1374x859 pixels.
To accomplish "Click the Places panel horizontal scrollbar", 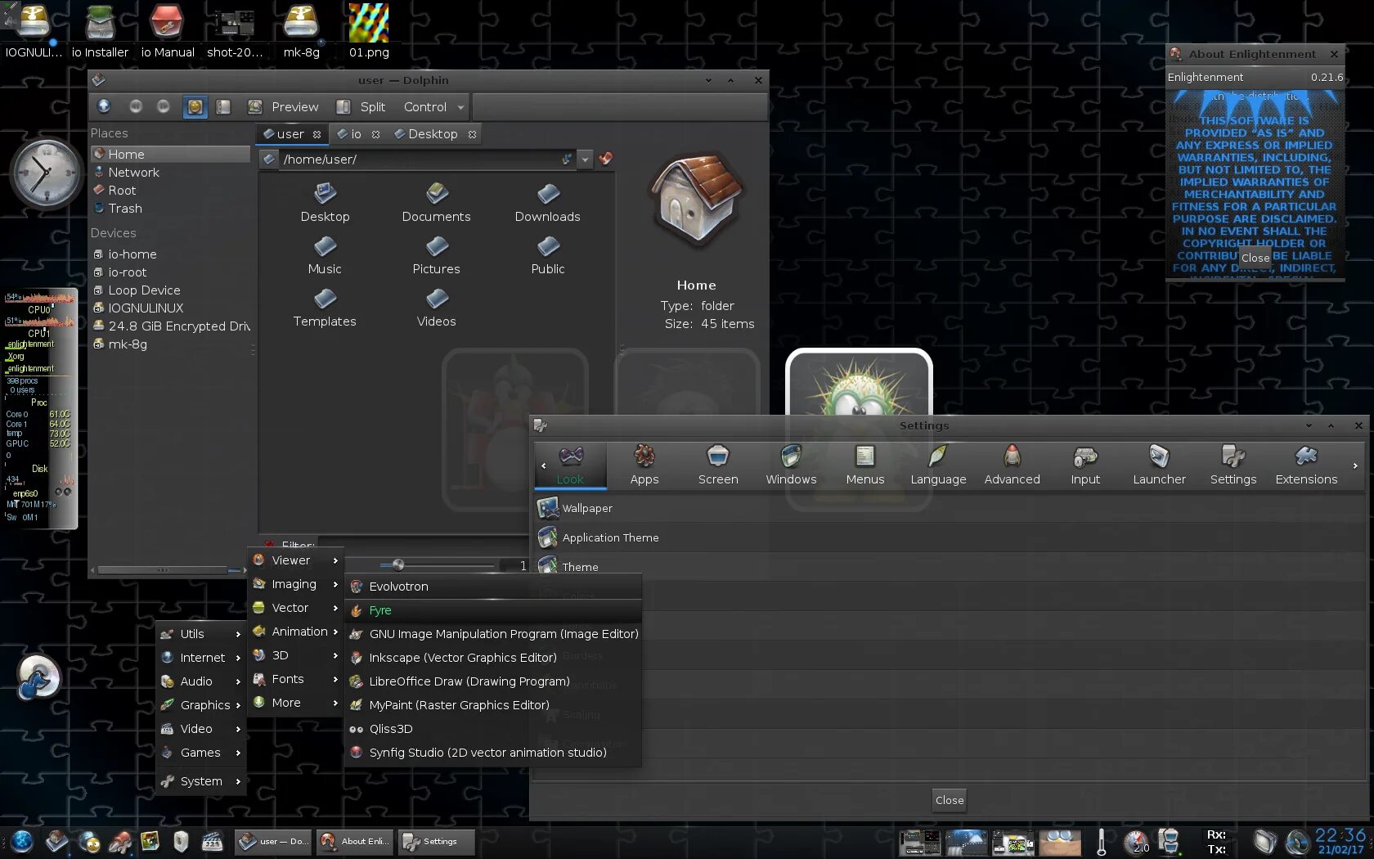I will [x=164, y=569].
